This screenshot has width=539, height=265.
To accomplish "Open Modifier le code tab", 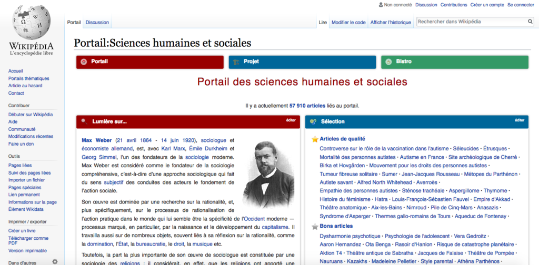I will [348, 22].
